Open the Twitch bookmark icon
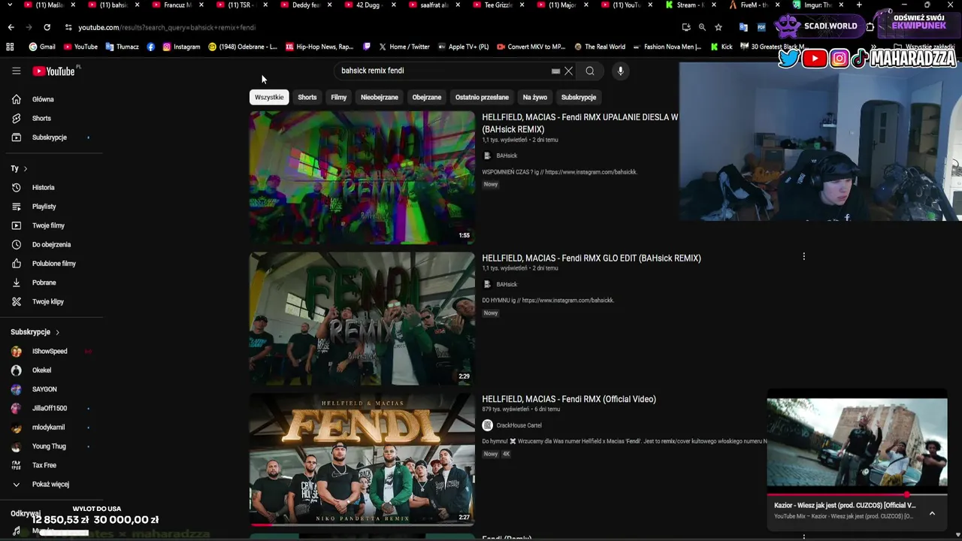962x541 pixels. [x=367, y=47]
